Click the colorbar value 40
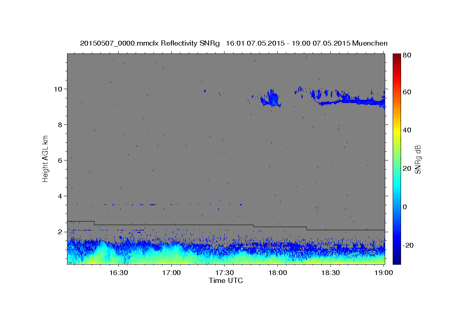The image size is (476, 317). pos(407,130)
